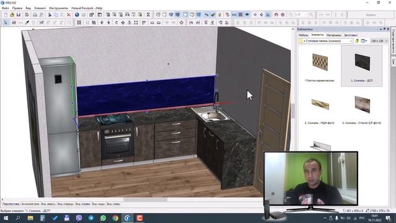Click the four-corner expand arrows icon
The width and height of the screenshot is (396, 223).
coord(136,23)
